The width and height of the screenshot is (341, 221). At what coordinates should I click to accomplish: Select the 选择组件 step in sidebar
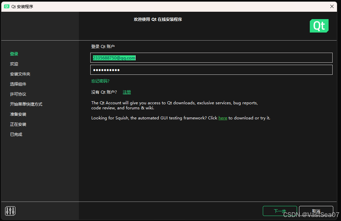(18, 84)
